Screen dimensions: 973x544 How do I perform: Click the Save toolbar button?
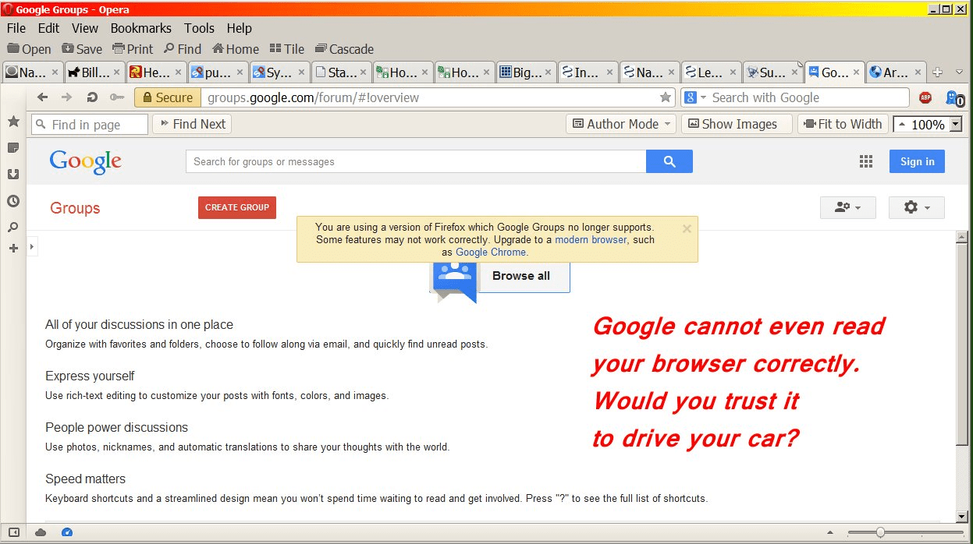[x=82, y=49]
